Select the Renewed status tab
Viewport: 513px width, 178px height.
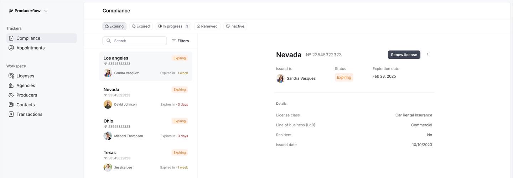tap(207, 26)
